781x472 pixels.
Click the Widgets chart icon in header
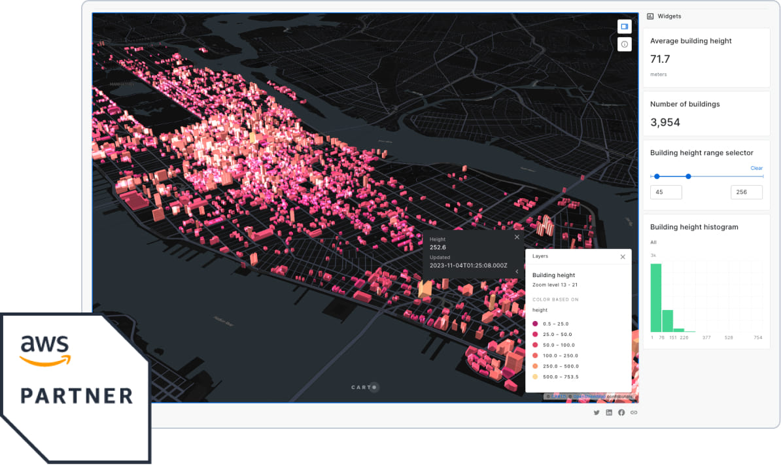click(x=650, y=16)
